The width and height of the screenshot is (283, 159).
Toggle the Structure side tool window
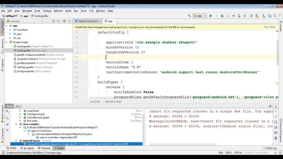click(2, 46)
